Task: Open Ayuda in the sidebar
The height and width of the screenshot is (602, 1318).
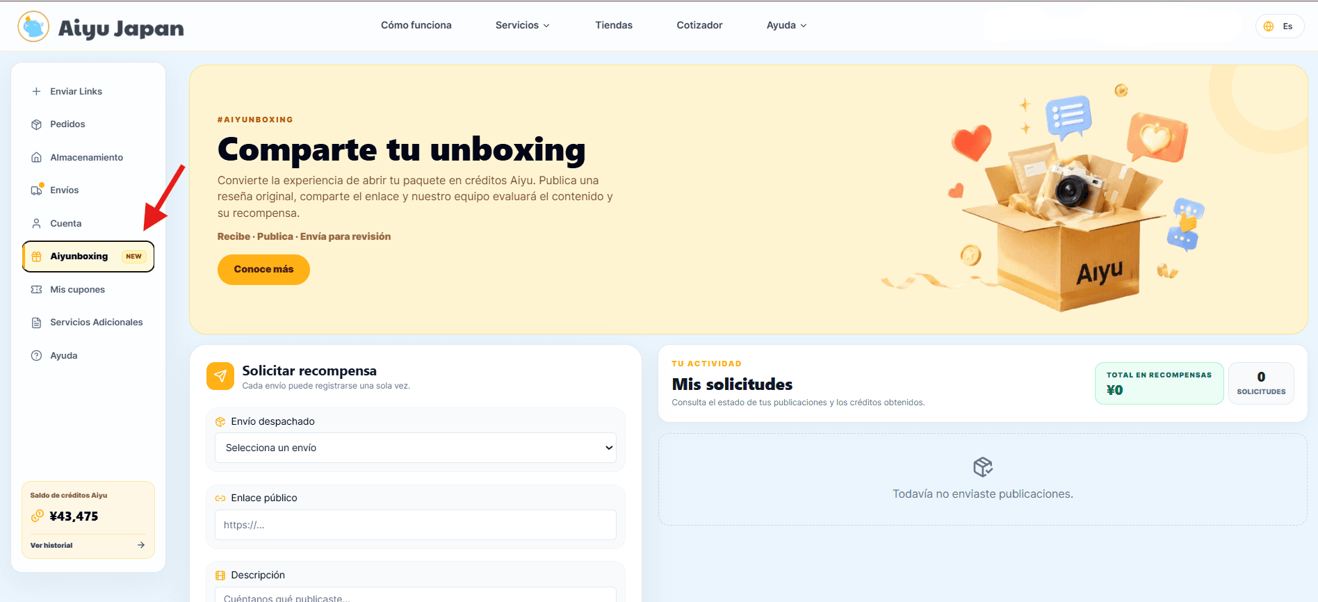Action: coord(88,355)
